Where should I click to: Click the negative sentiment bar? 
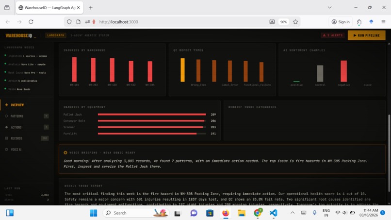[343, 71]
